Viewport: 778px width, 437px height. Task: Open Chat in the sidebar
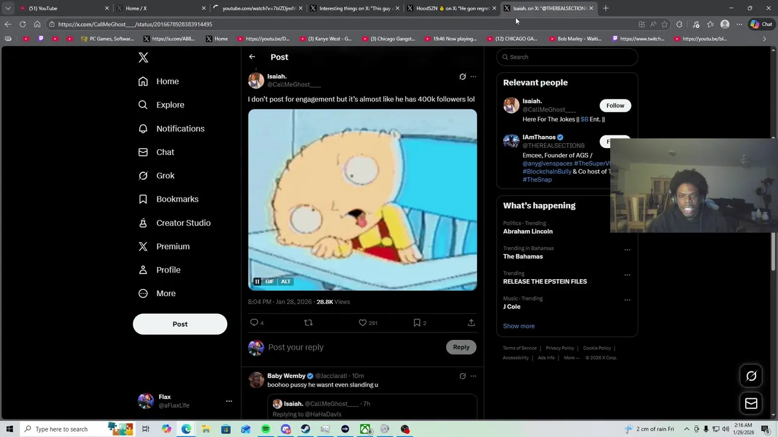pos(156,152)
